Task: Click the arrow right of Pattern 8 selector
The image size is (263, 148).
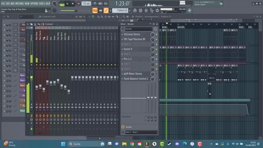Action: 130,11
